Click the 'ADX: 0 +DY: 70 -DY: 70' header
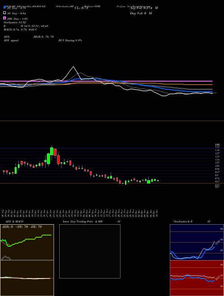Image resolution: width=224 pixels, height=296 pixels. [x=22, y=227]
